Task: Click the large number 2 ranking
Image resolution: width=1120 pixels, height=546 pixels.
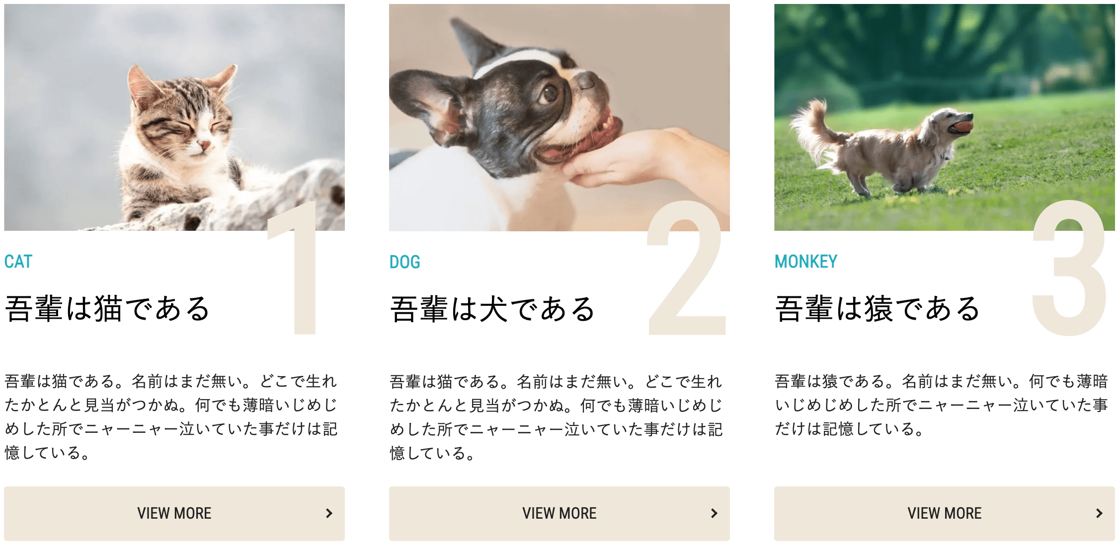Action: (x=686, y=268)
